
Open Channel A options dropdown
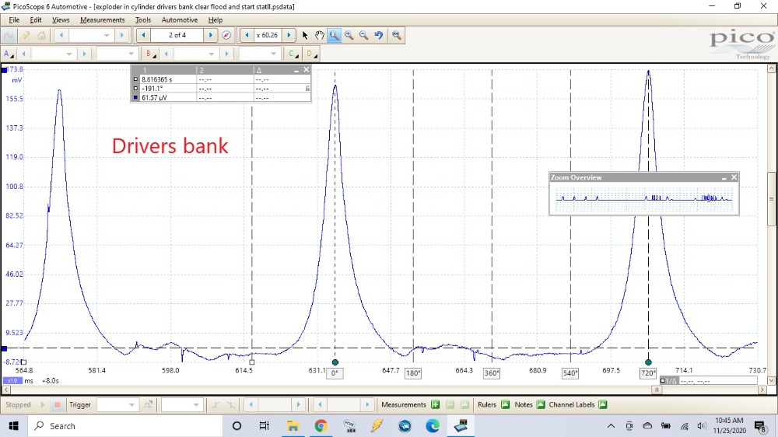coord(8,54)
